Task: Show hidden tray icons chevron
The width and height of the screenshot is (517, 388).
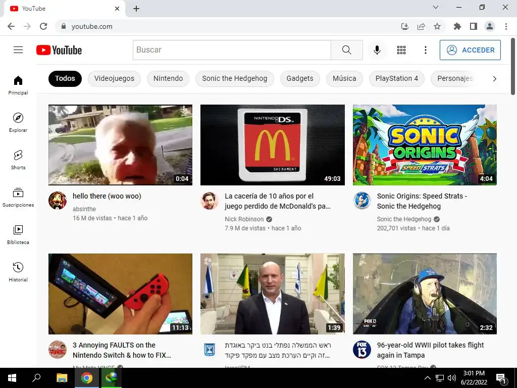Action: (x=427, y=378)
